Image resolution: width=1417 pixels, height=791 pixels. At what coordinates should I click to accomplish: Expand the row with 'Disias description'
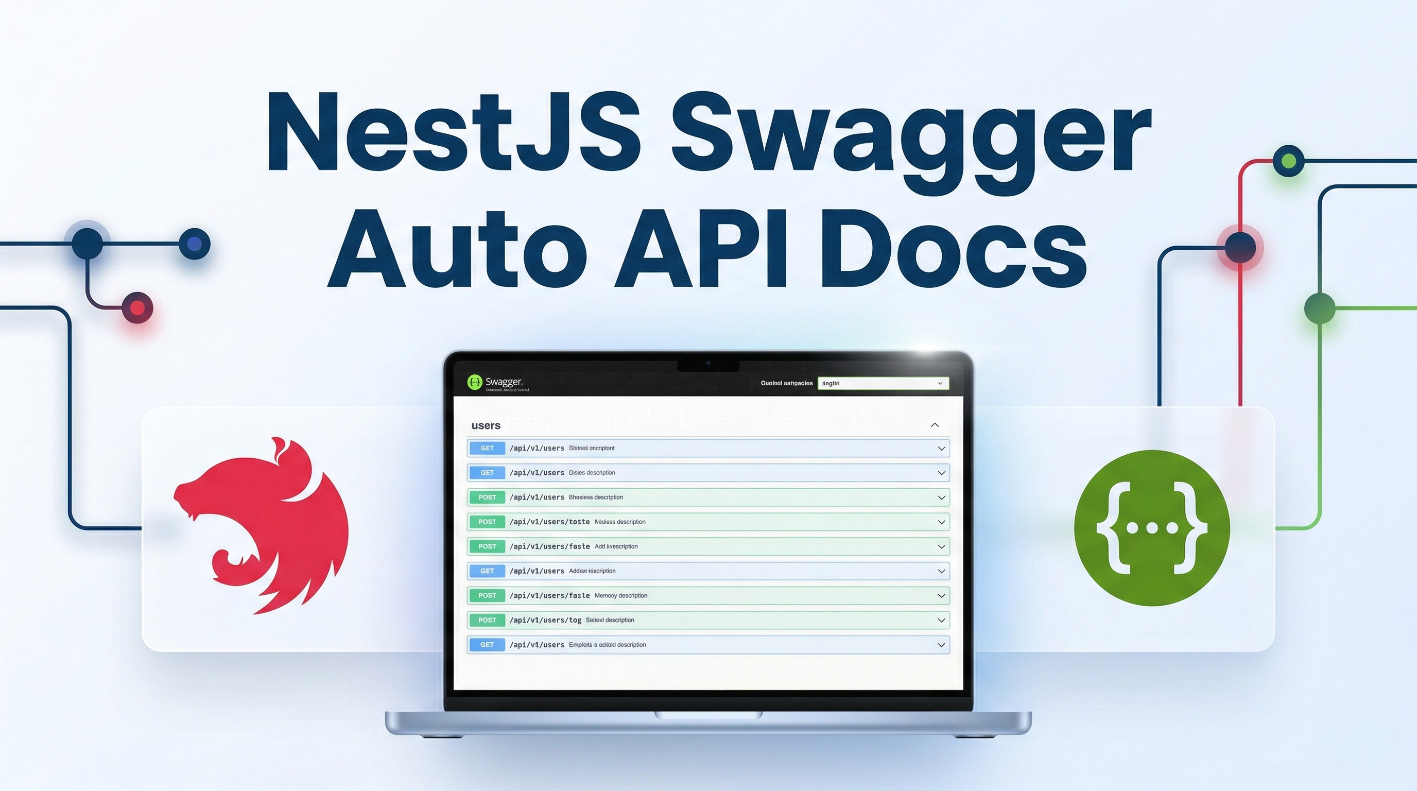pos(709,473)
